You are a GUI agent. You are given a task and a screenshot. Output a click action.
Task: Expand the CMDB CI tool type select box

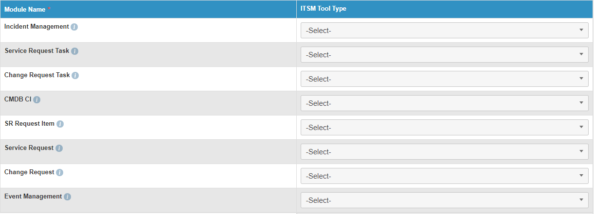click(x=444, y=103)
